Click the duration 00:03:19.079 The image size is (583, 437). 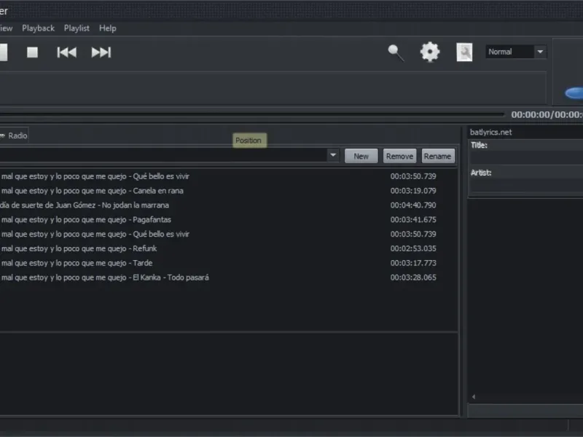pyautogui.click(x=413, y=191)
